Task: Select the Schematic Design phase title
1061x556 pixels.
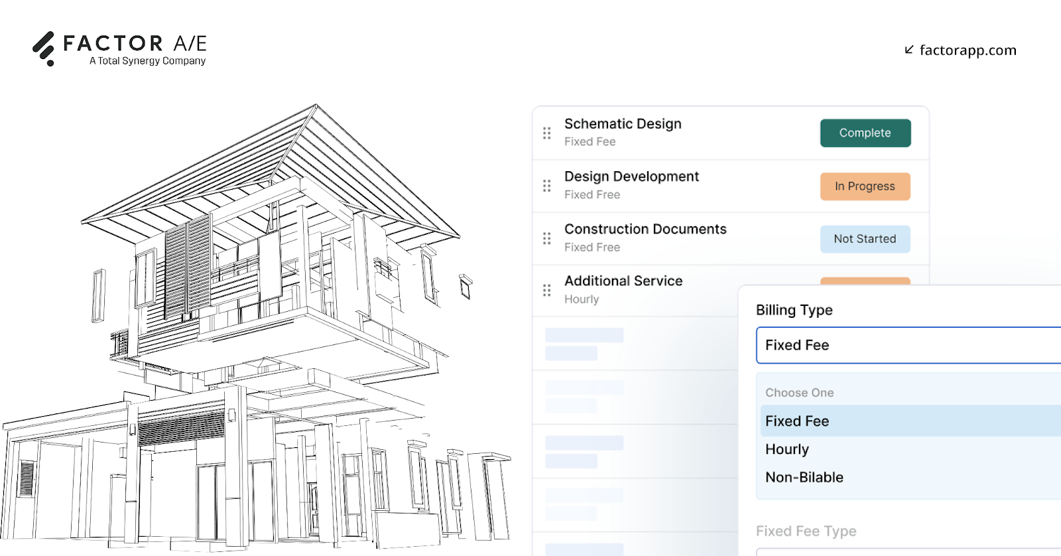Action: coord(623,124)
